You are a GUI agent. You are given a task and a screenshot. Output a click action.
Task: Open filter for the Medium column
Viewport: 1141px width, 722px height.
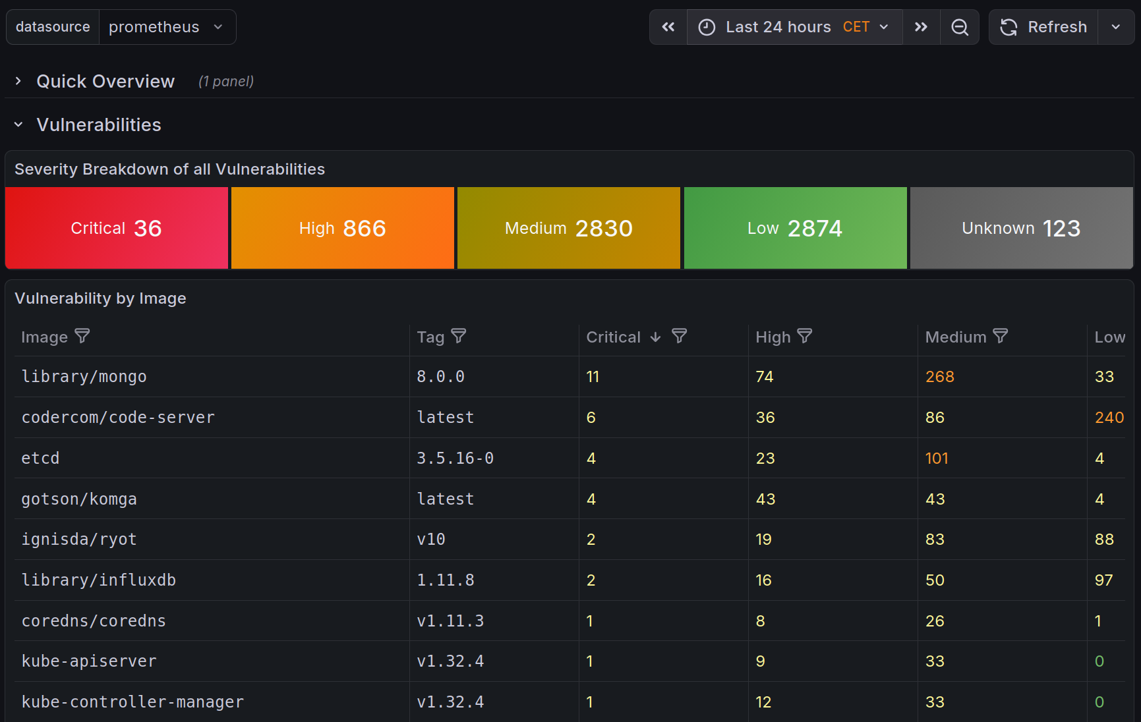pos(1000,337)
